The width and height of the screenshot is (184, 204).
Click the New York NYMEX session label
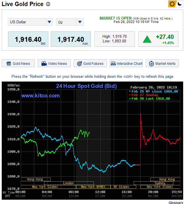[x=93, y=187]
